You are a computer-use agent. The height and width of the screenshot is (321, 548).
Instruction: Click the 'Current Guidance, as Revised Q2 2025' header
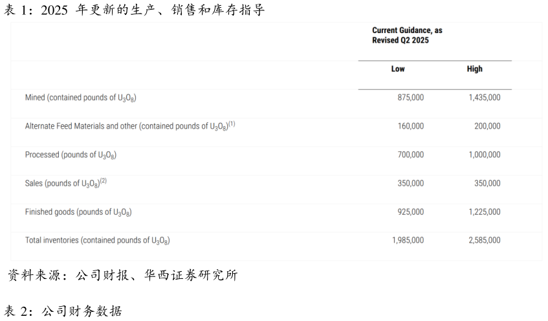pos(407,36)
